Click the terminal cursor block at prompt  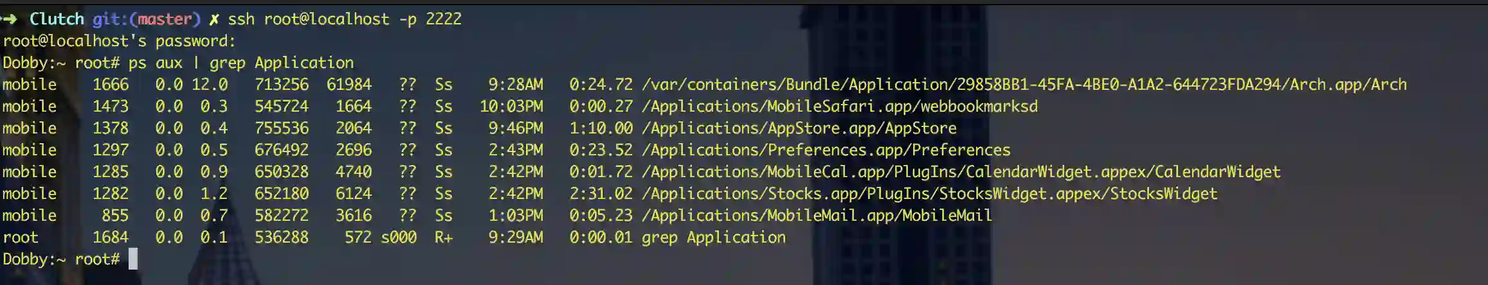[x=133, y=259]
